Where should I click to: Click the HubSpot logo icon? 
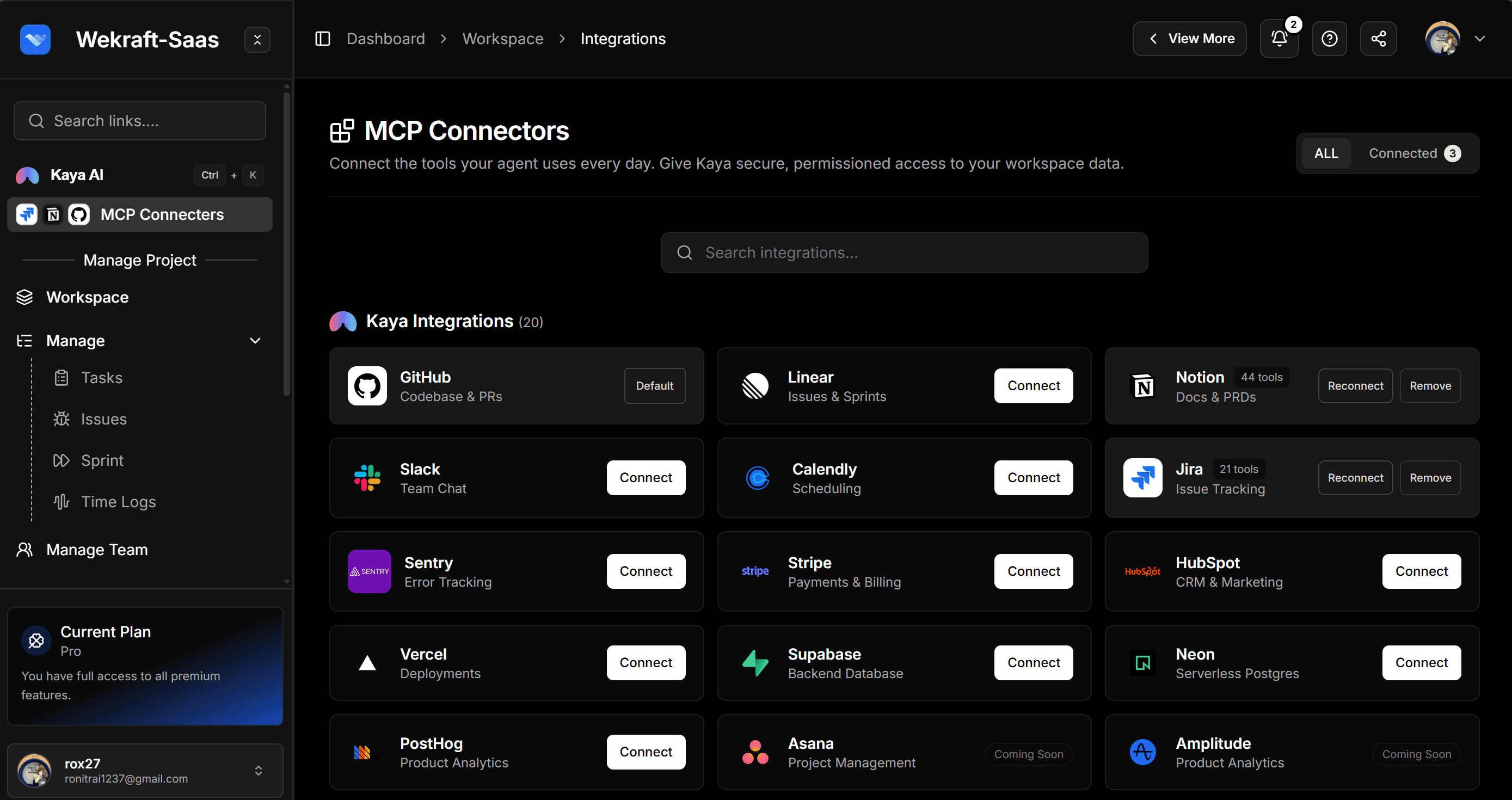pos(1143,571)
